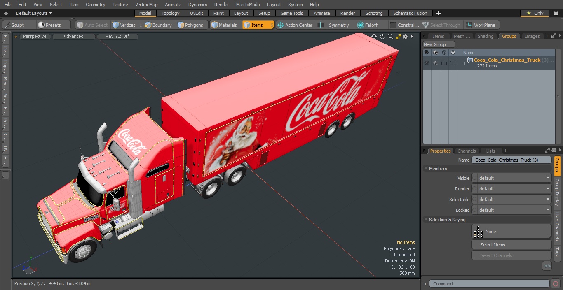Click the viewport arrow menu icon
The image size is (563, 290).
tap(412, 37)
